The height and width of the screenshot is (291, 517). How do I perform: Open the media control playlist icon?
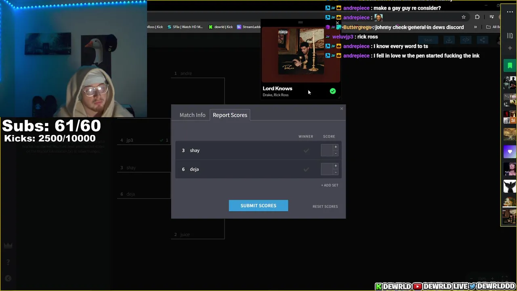click(492, 17)
